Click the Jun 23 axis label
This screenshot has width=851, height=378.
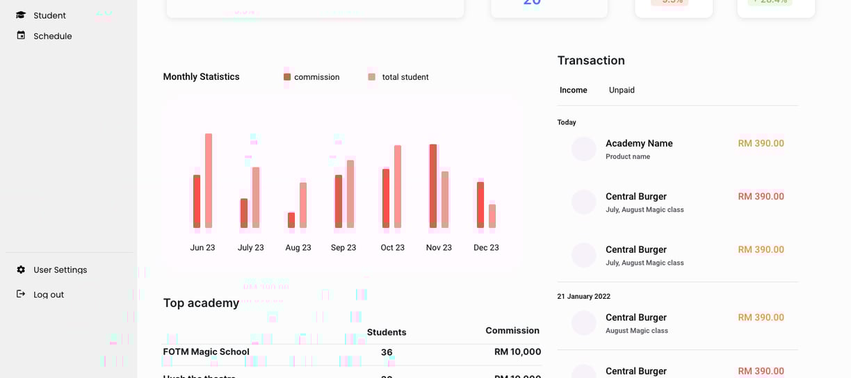point(202,247)
